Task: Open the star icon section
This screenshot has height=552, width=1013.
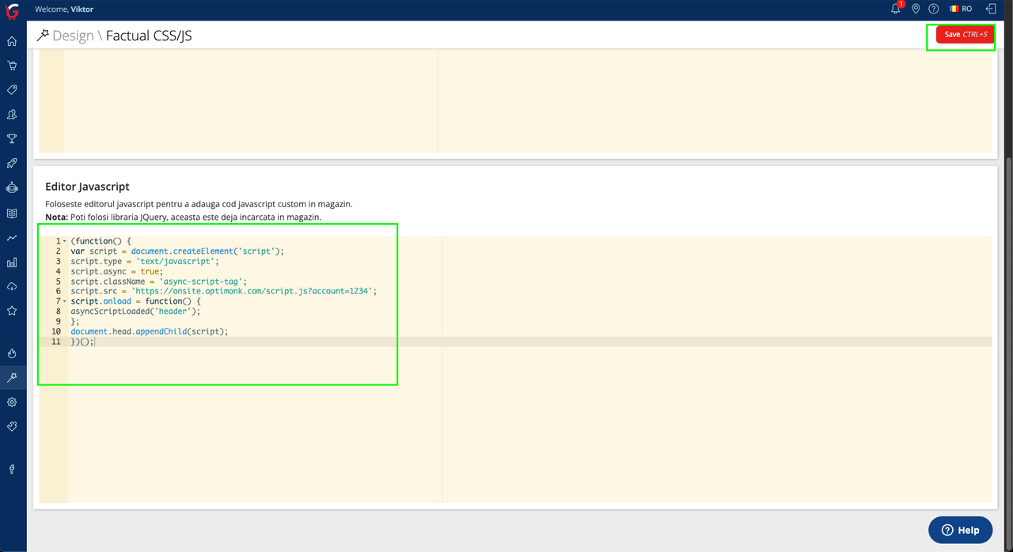Action: tap(12, 311)
